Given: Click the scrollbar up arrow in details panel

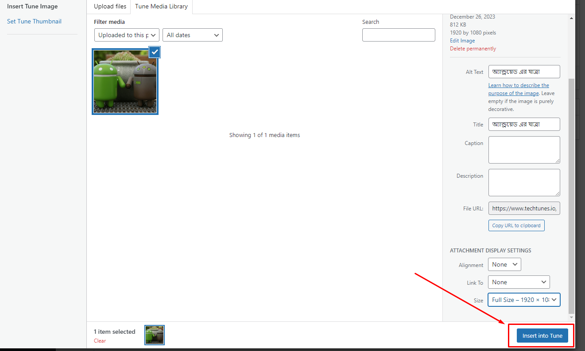Looking at the screenshot, I should coord(571,18).
